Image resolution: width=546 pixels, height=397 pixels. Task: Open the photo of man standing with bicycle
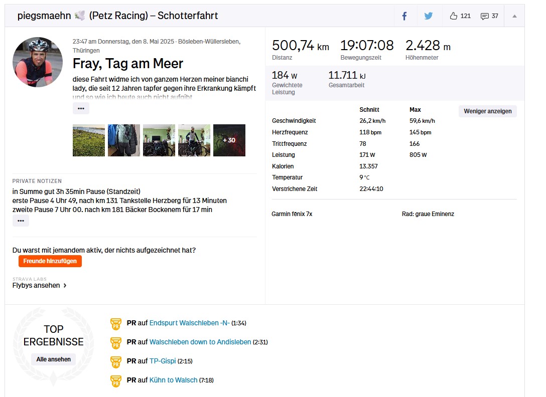pos(194,140)
